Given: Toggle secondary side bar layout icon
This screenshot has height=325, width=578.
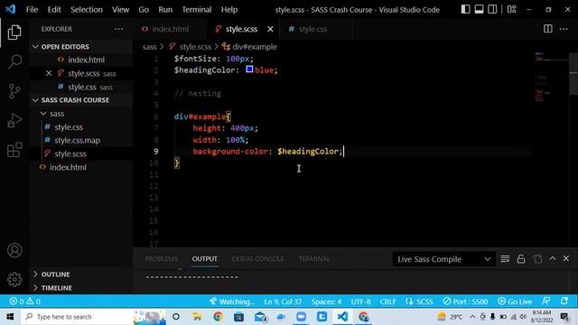Looking at the screenshot, I should click(x=492, y=9).
